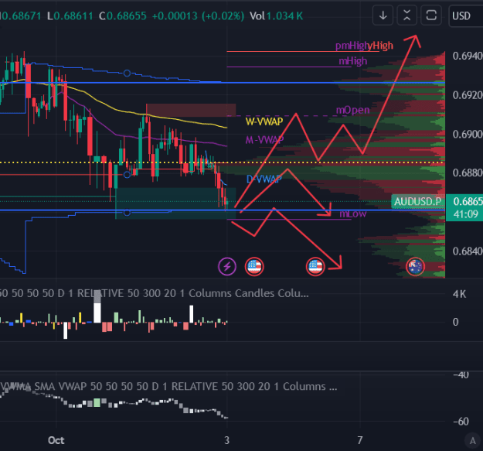483x451 pixels.
Task: Click the mHigh level label
Action: [x=353, y=61]
